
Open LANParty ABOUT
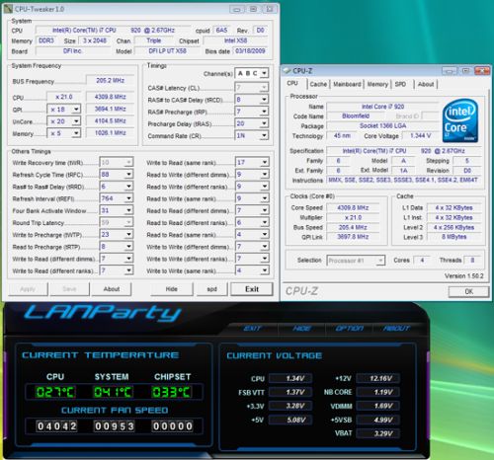396,328
